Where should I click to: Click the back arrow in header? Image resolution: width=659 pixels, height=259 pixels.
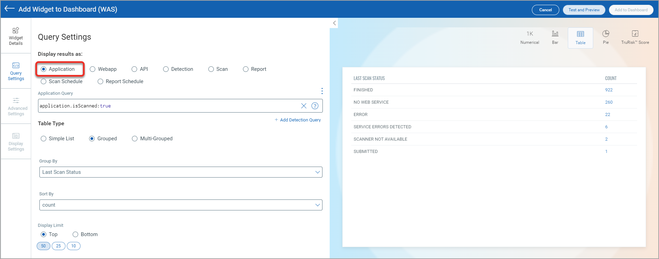[9, 9]
